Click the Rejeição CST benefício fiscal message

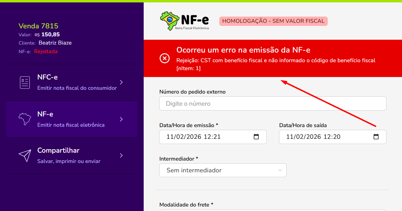pos(276,64)
